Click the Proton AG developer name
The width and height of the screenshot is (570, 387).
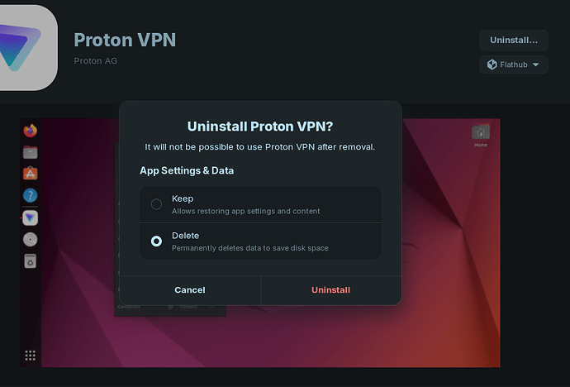pos(95,60)
